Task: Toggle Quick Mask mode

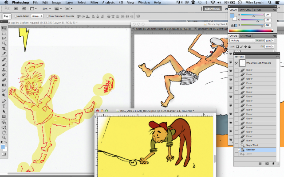Action: pyautogui.click(x=4, y=154)
